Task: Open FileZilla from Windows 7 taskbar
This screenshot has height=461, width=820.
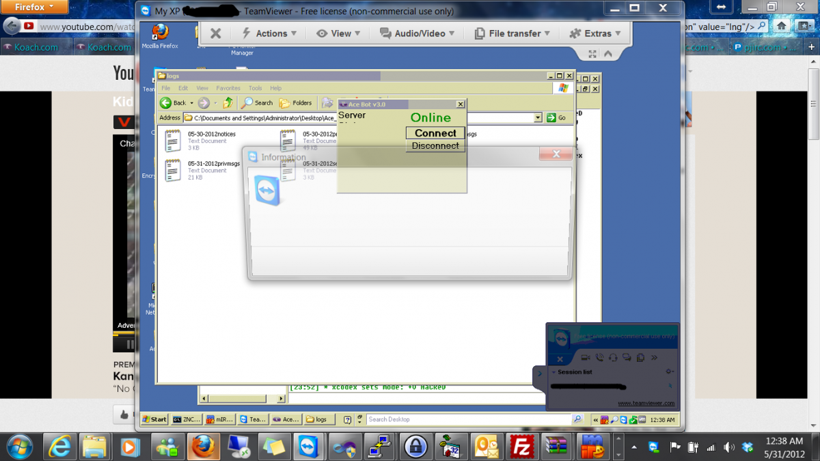Action: tap(522, 447)
